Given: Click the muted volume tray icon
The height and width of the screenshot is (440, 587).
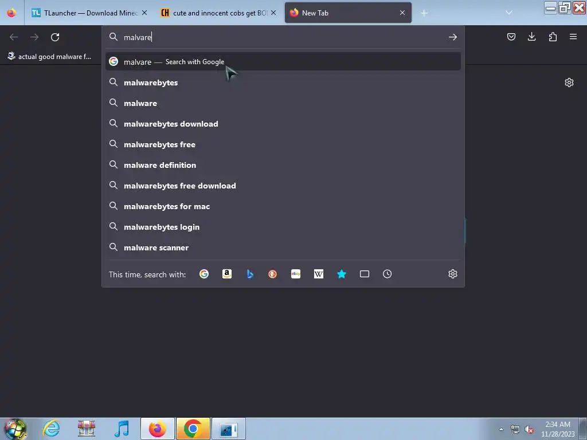Looking at the screenshot, I should (x=529, y=429).
